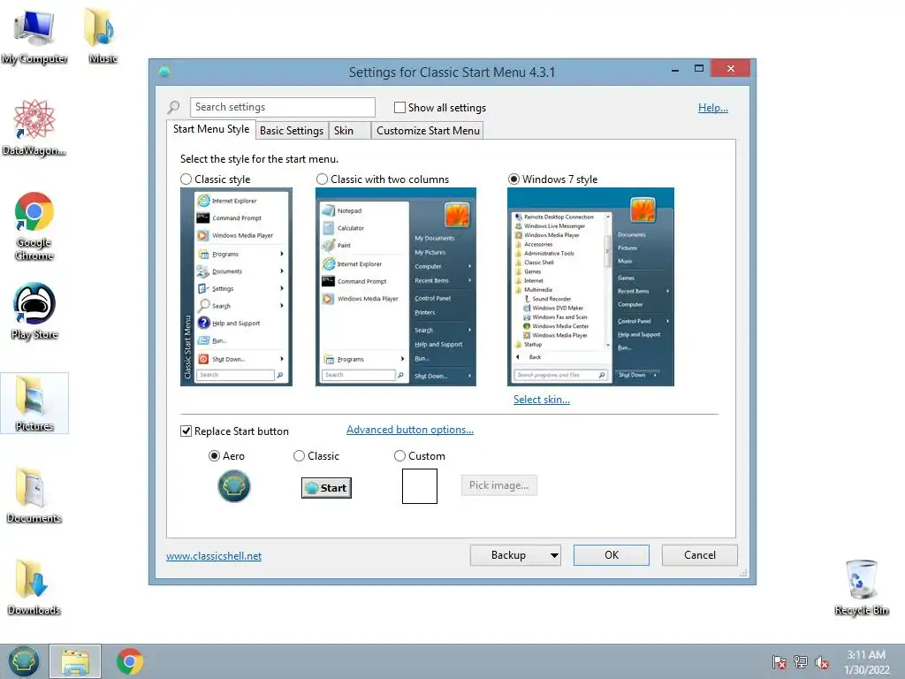Viewport: 905px width, 679px height.
Task: Open the Help link
Action: coord(713,108)
